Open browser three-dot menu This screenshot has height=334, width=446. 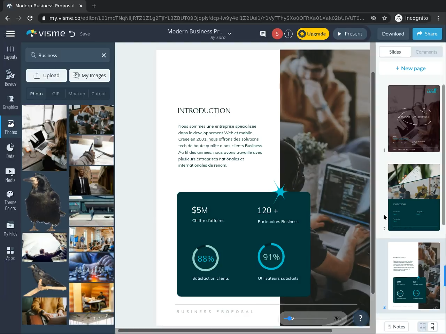tap(438, 18)
